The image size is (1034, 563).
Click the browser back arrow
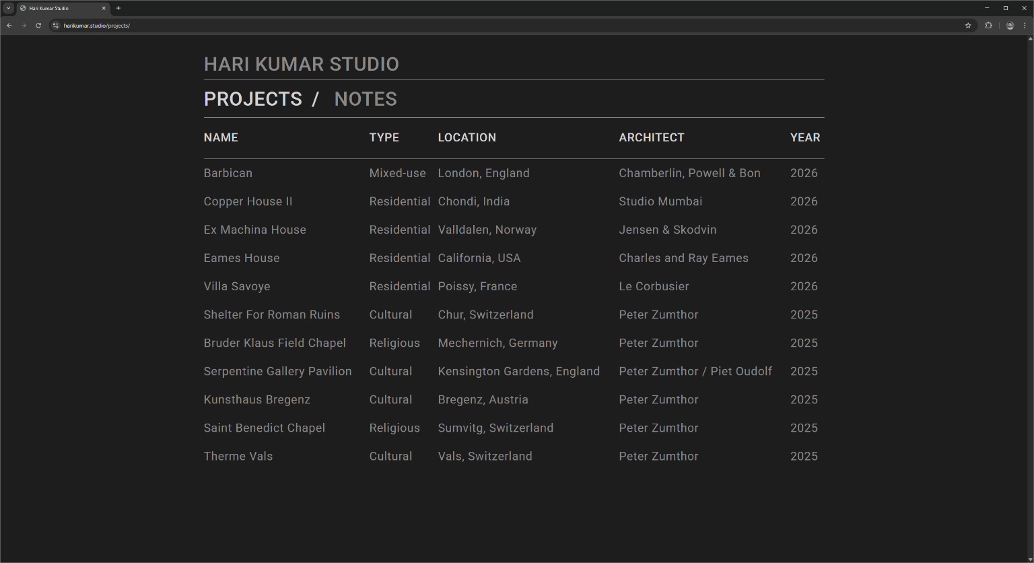(9, 26)
